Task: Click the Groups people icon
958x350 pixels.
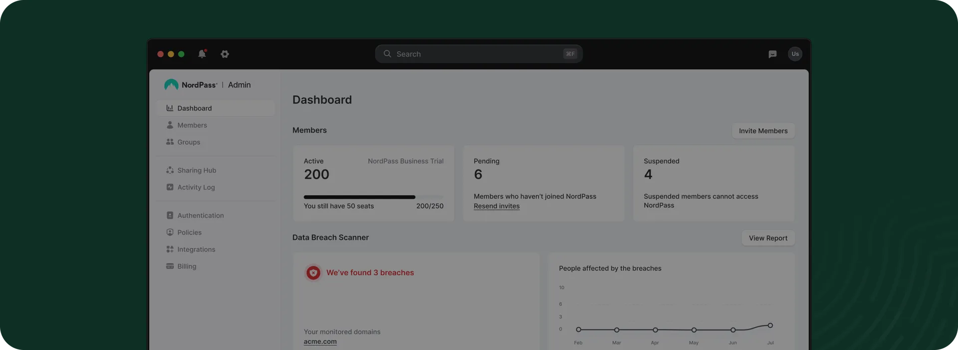Action: coord(170,142)
